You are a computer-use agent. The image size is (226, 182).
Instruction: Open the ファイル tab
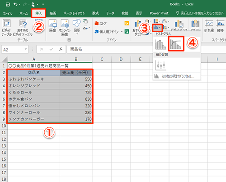[8, 14]
